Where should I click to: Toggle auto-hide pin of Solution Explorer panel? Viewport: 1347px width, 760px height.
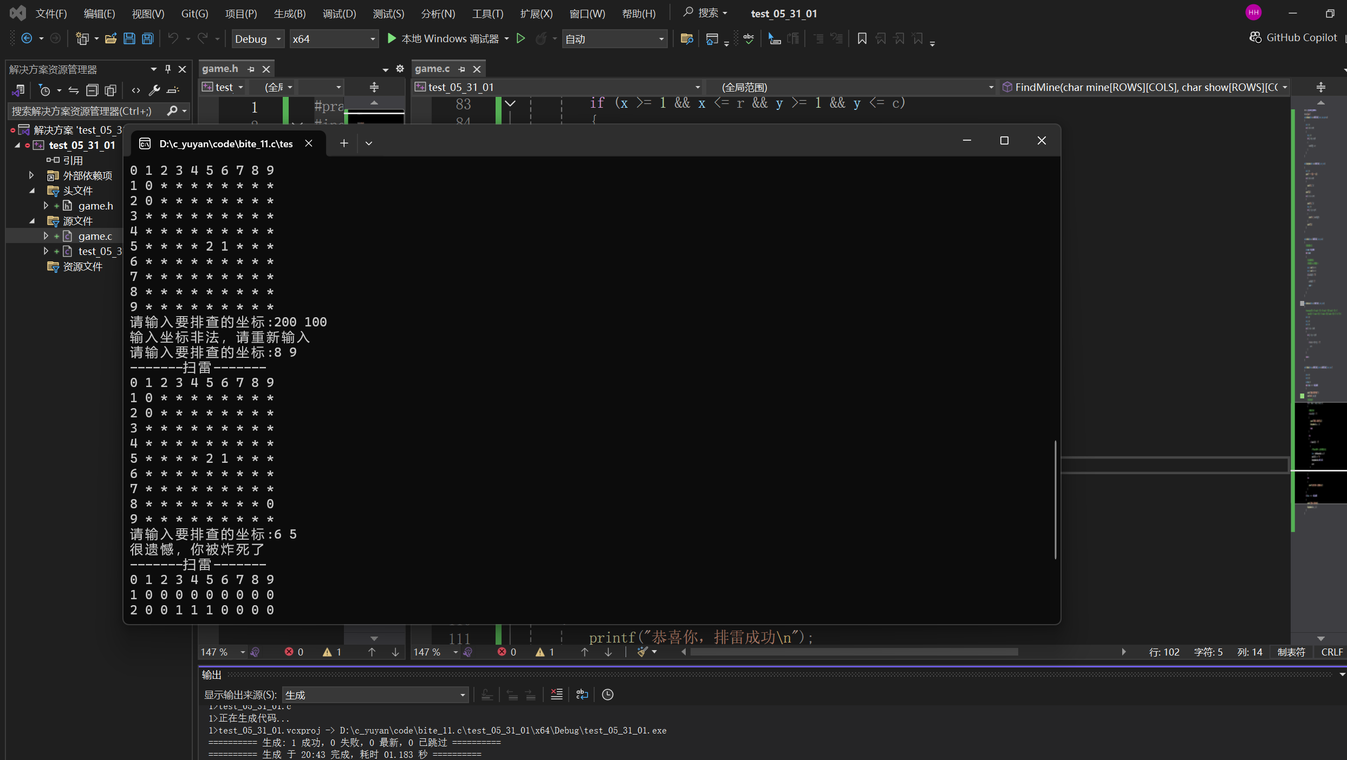pyautogui.click(x=168, y=69)
